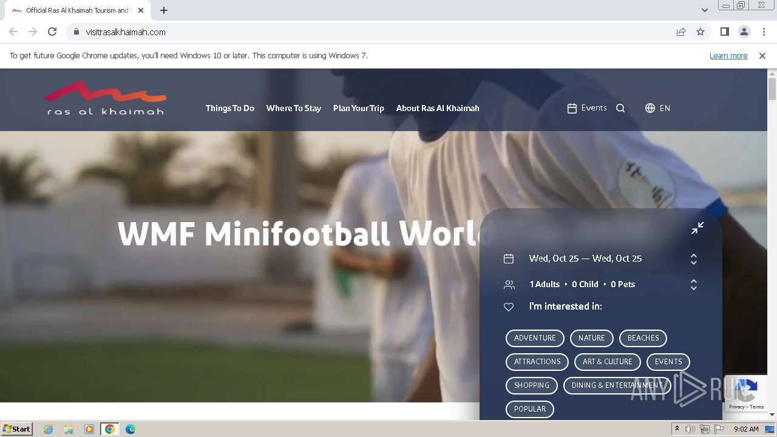
Task: Click the page vertical scrollbar thumb
Action: (x=772, y=89)
